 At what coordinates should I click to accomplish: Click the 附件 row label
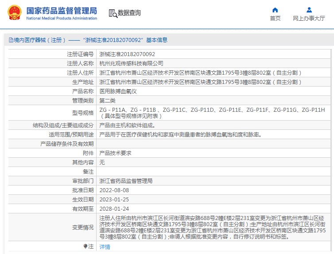click(x=88, y=153)
